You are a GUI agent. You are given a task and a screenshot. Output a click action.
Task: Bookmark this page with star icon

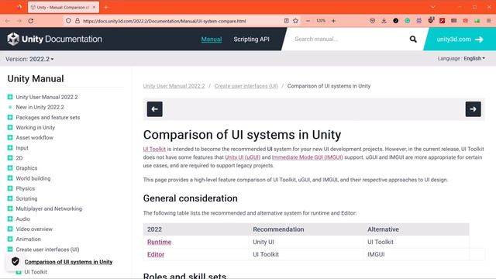pos(295,21)
